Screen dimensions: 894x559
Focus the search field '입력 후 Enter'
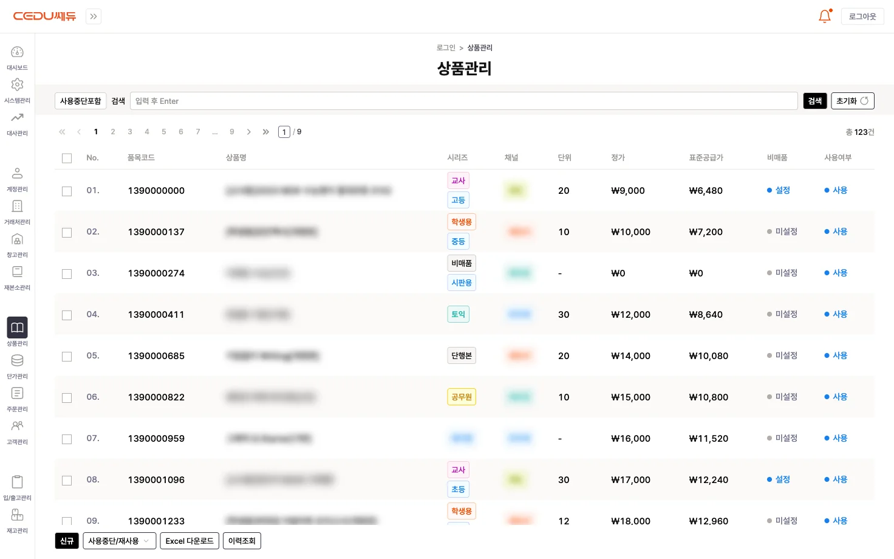(464, 101)
